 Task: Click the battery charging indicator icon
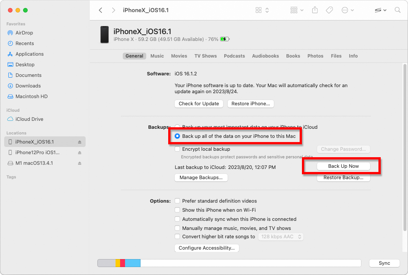pyautogui.click(x=225, y=39)
